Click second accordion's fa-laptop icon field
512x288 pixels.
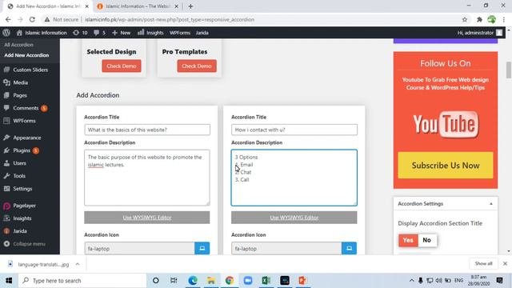pos(286,249)
